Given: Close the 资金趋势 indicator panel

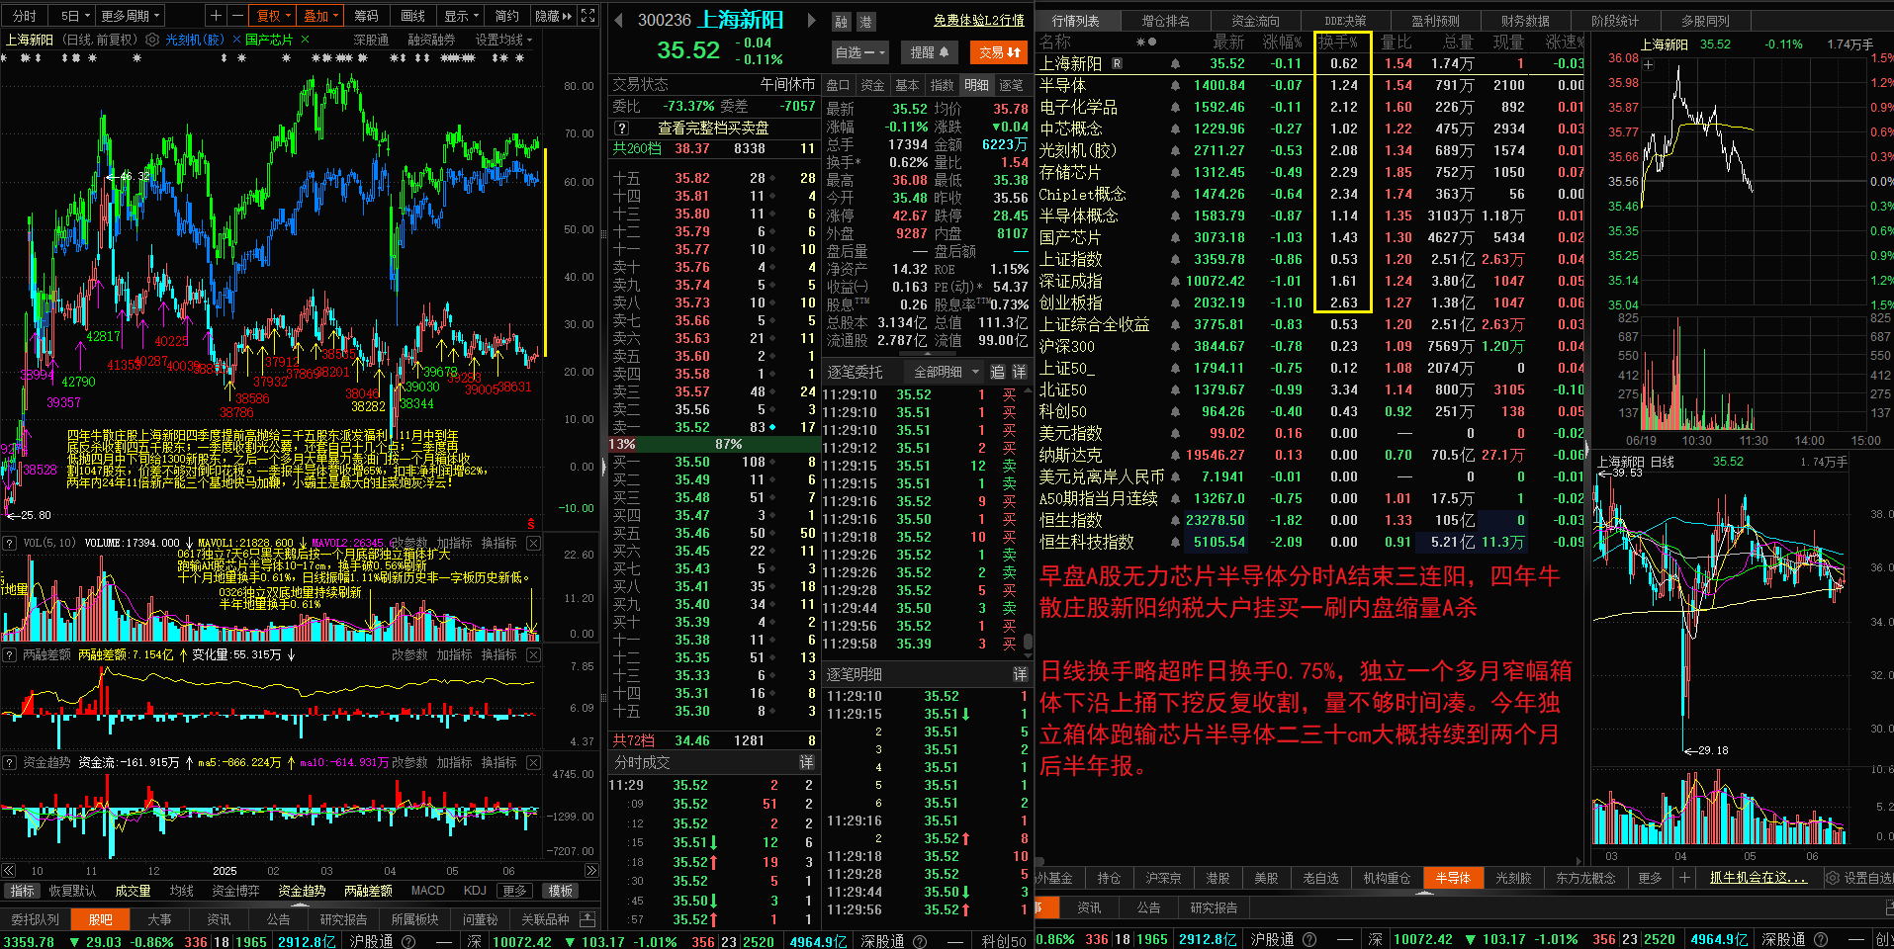Looking at the screenshot, I should (533, 762).
